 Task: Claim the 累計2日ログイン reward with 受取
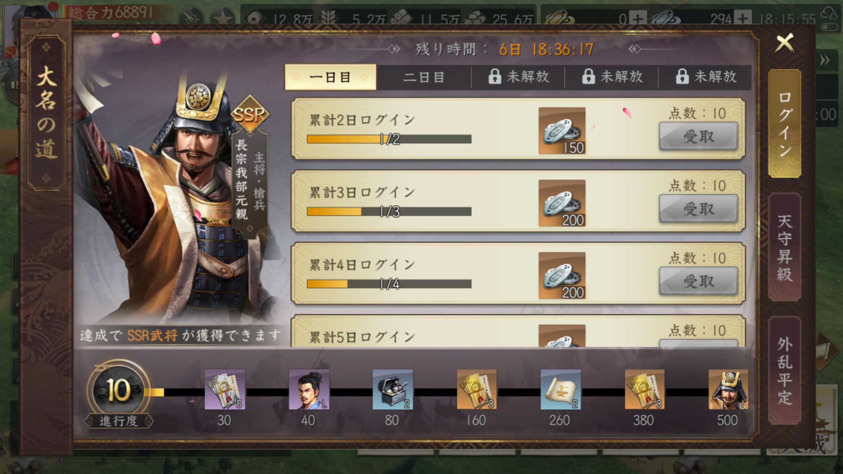(698, 136)
